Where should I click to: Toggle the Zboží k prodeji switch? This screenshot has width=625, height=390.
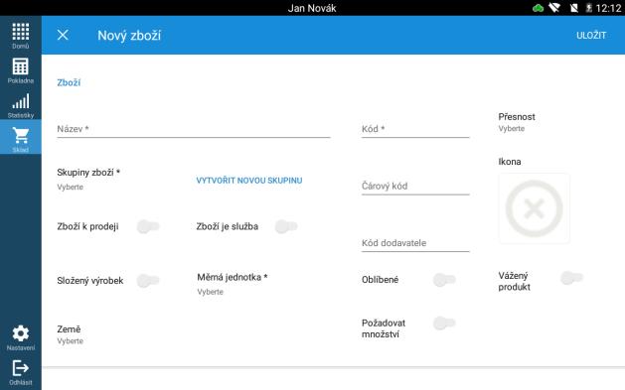pyautogui.click(x=148, y=226)
